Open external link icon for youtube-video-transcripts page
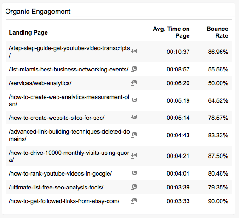The width and height of the screenshot is (239, 218). tap(134, 52)
